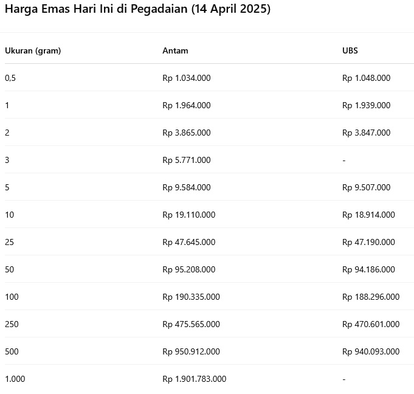The image size is (414, 394).
Task: Click the UBS price Rp 47.190.000
Action: click(x=368, y=242)
